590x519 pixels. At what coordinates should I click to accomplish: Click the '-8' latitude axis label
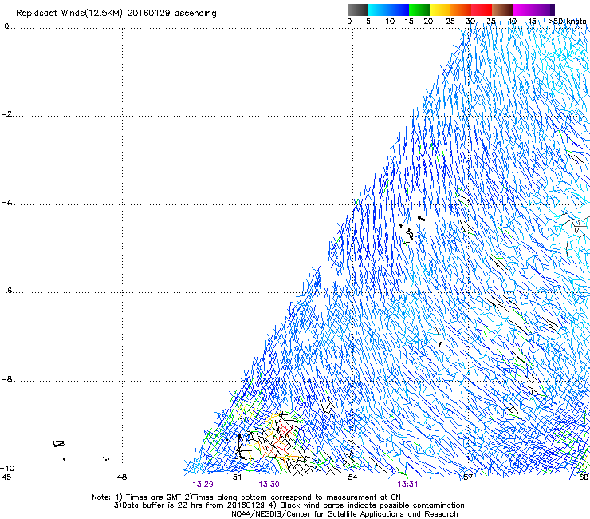pos(6,379)
